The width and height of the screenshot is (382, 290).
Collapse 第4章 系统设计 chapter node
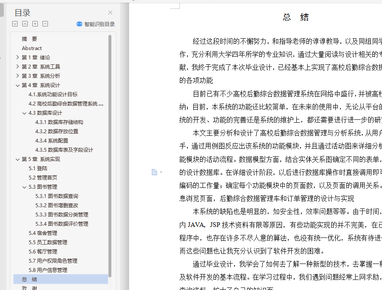(x=18, y=85)
